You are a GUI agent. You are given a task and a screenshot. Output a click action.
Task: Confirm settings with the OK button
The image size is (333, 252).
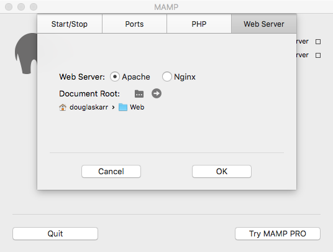point(222,171)
